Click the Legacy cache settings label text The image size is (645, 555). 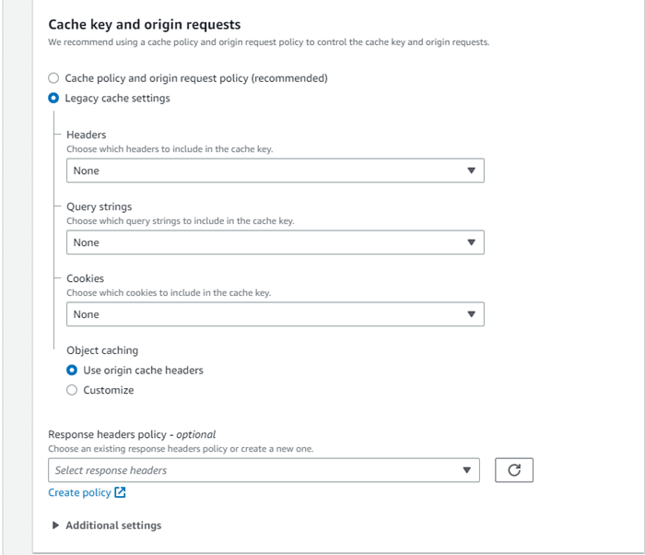tap(117, 98)
